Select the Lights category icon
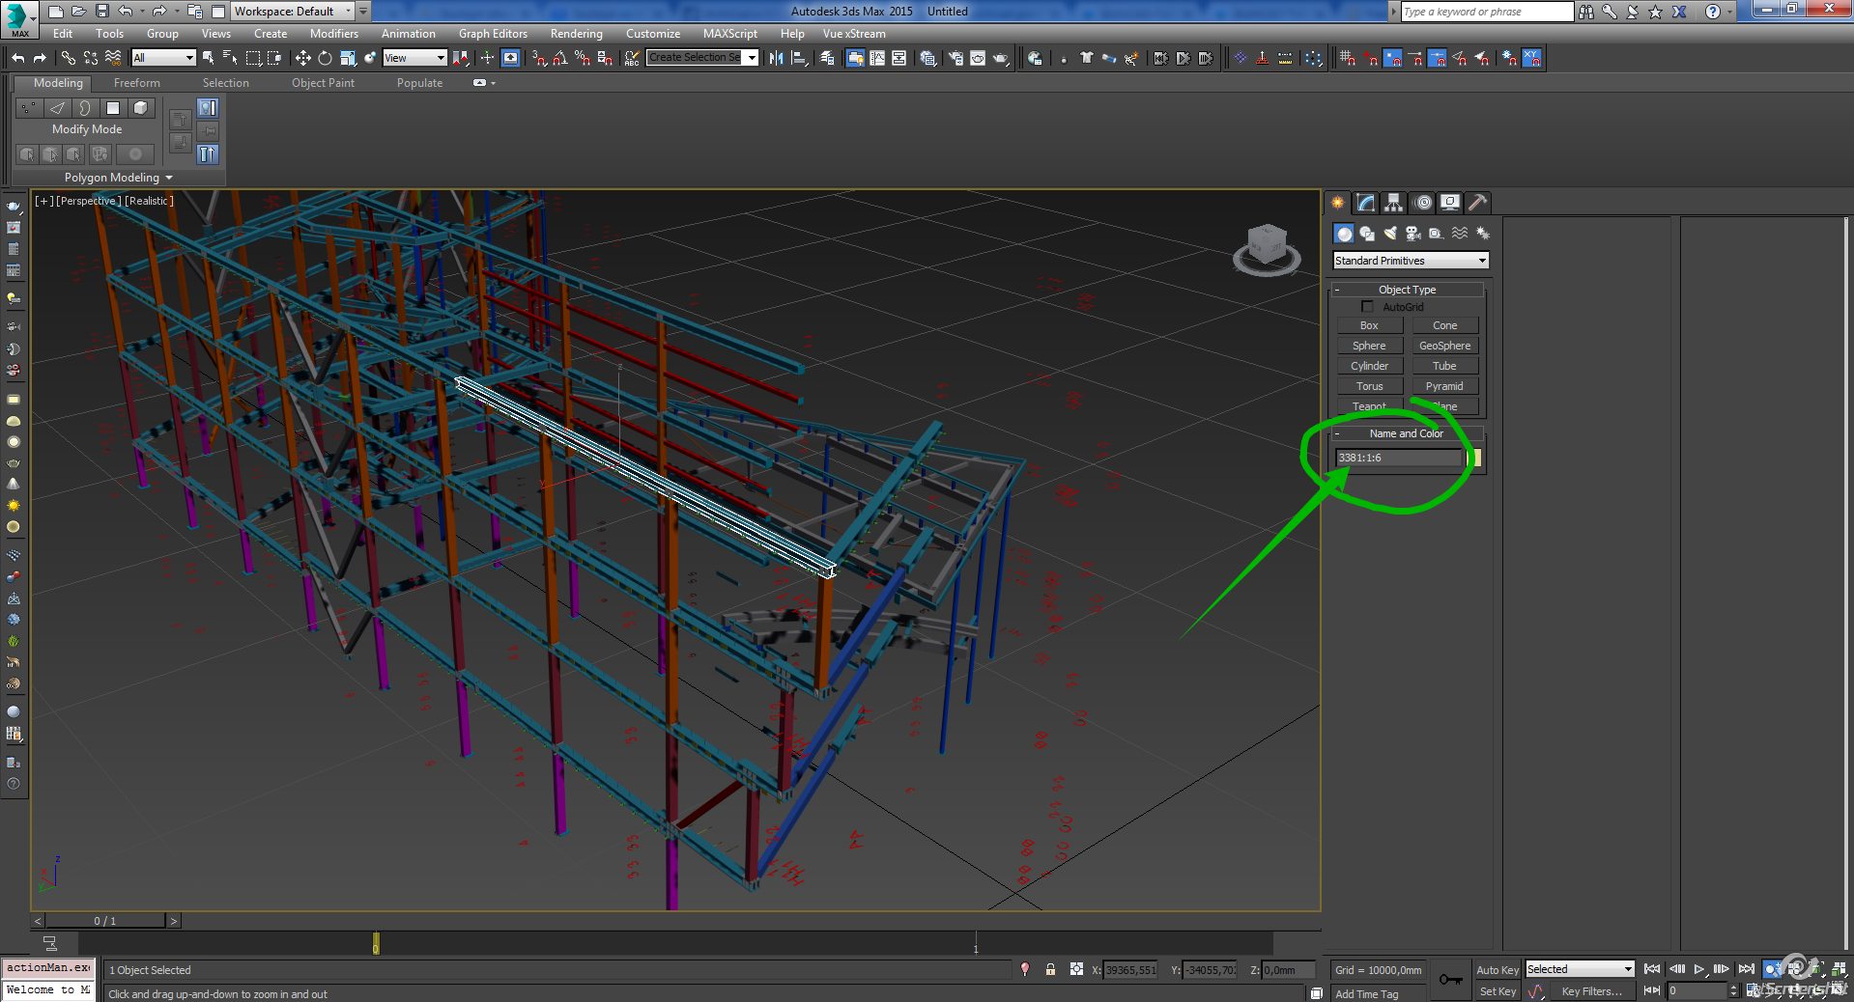Viewport: 1854px width, 1002px height. coord(1390,234)
